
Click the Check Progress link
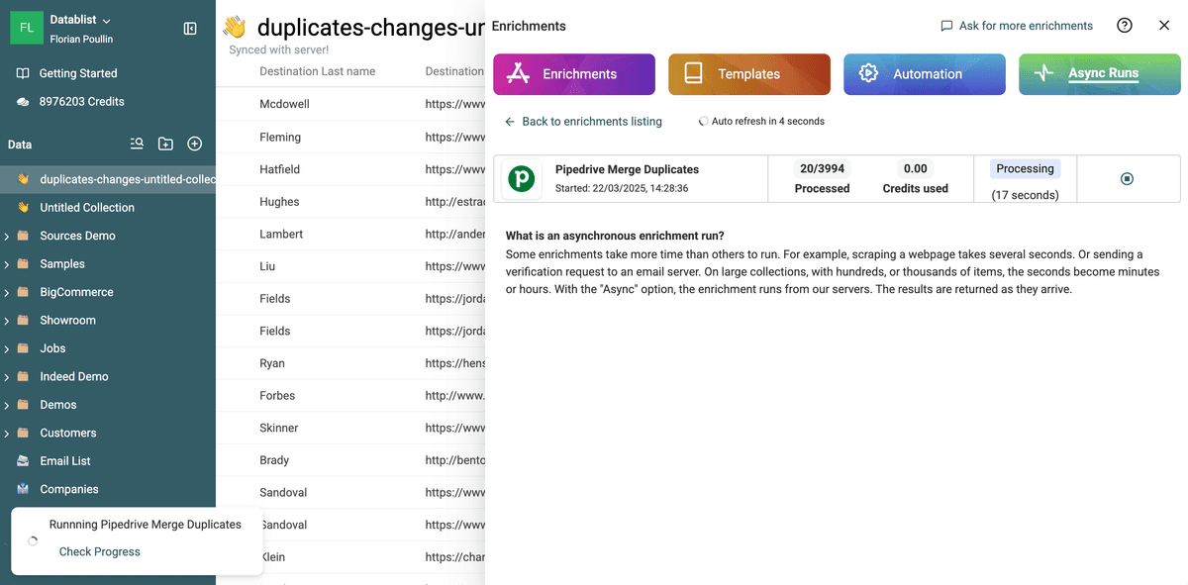[x=100, y=551]
